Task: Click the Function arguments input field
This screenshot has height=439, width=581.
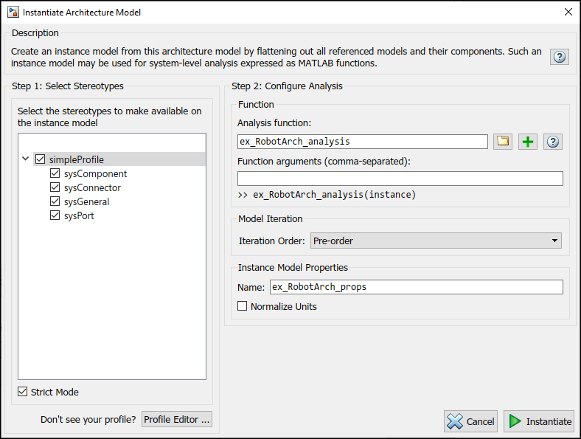Action: pyautogui.click(x=400, y=179)
